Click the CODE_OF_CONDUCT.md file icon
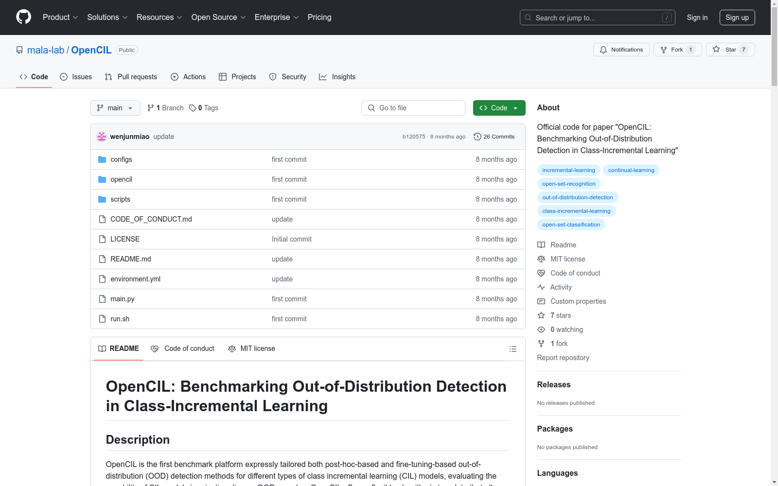The image size is (778, 486). pyautogui.click(x=102, y=219)
